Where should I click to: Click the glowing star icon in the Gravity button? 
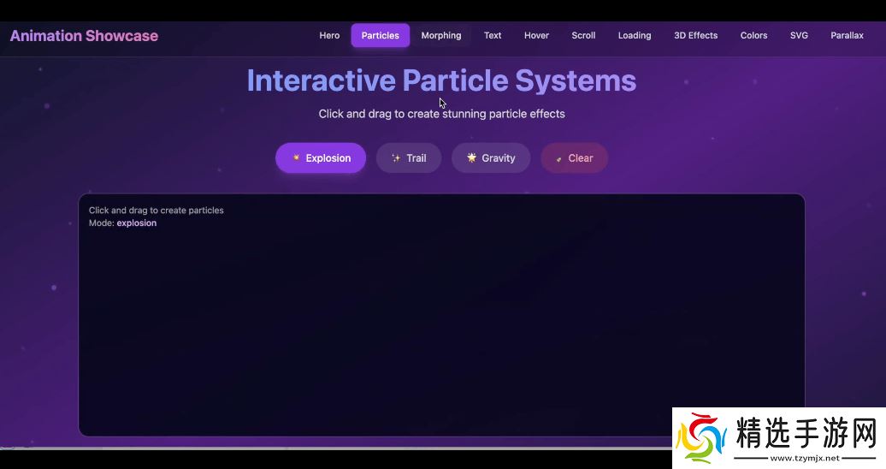[471, 157]
